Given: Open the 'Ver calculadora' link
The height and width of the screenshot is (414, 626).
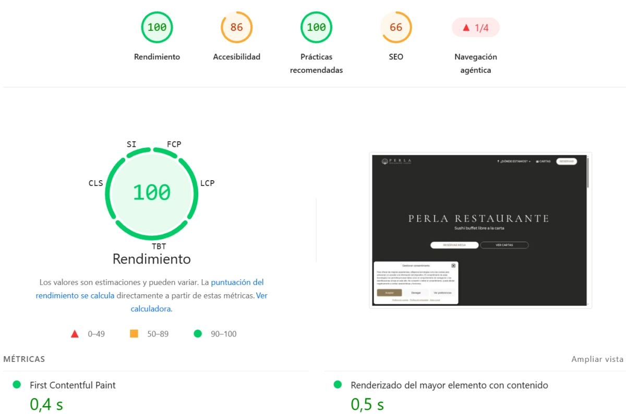Looking at the screenshot, I should [199, 302].
